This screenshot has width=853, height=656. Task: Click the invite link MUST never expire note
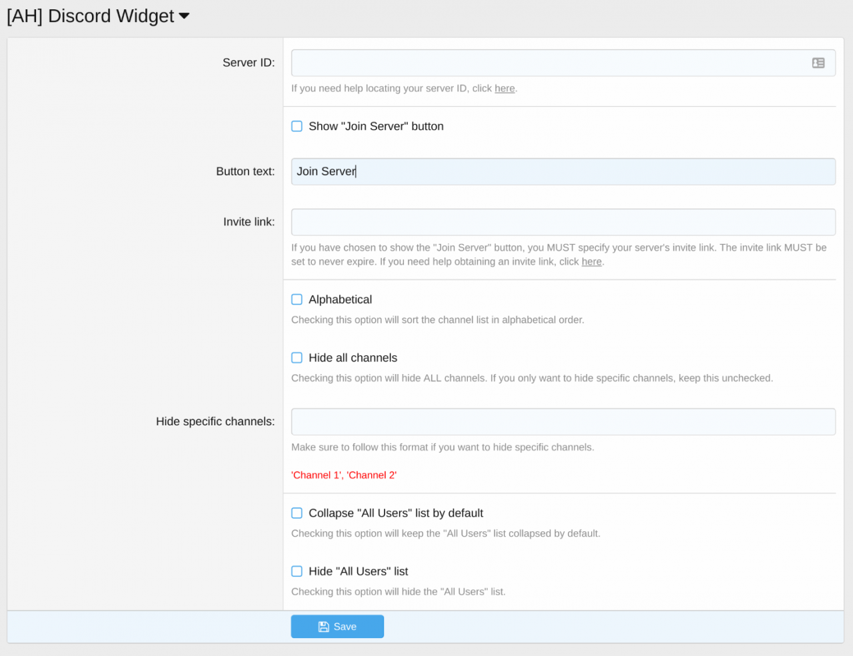[x=559, y=255]
